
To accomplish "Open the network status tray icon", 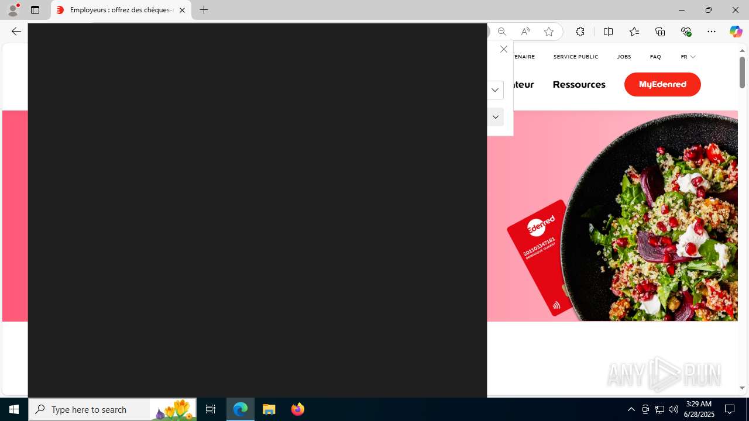I will tap(659, 409).
